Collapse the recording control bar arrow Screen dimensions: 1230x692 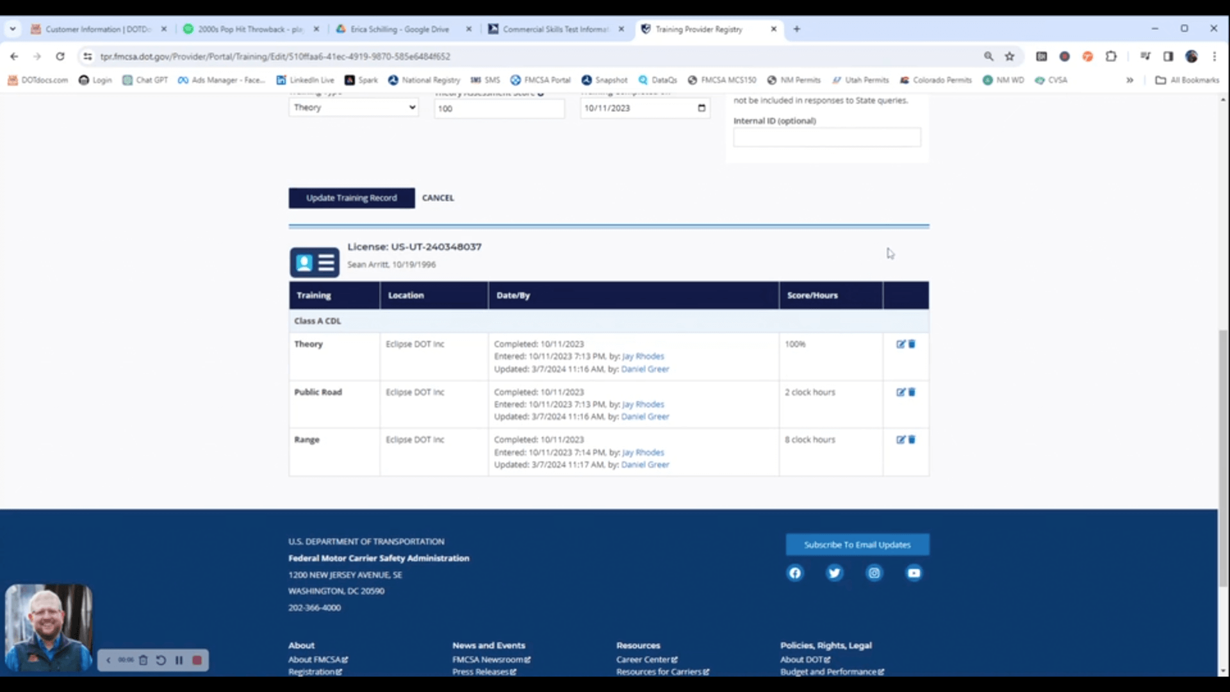(108, 660)
